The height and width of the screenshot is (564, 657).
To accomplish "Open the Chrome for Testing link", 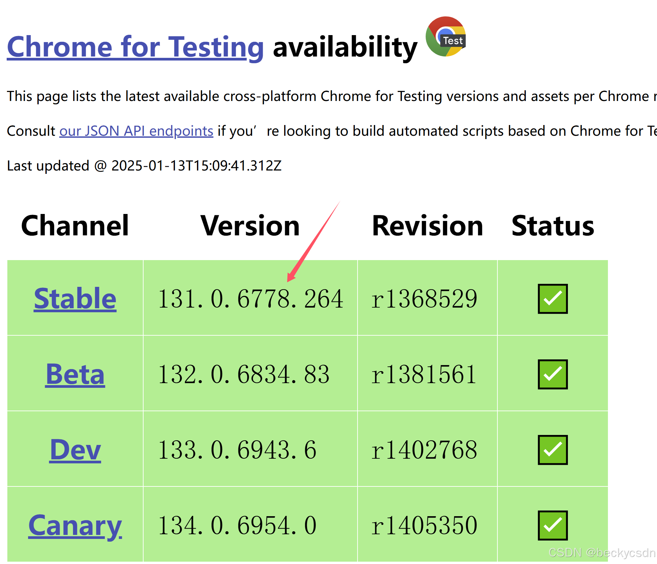I will pyautogui.click(x=135, y=47).
